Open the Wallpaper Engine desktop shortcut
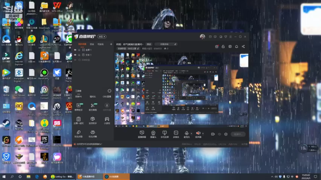321x180 pixels. [19, 76]
